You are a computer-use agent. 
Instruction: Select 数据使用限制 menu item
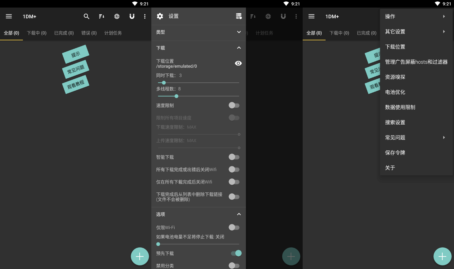click(x=417, y=107)
